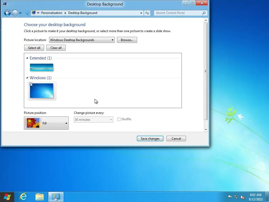Minimize the Desktop Background window
This screenshot has width=269, height=202.
click(185, 3)
